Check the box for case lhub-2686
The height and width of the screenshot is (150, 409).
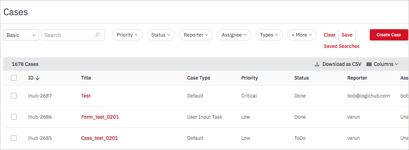(x=14, y=117)
